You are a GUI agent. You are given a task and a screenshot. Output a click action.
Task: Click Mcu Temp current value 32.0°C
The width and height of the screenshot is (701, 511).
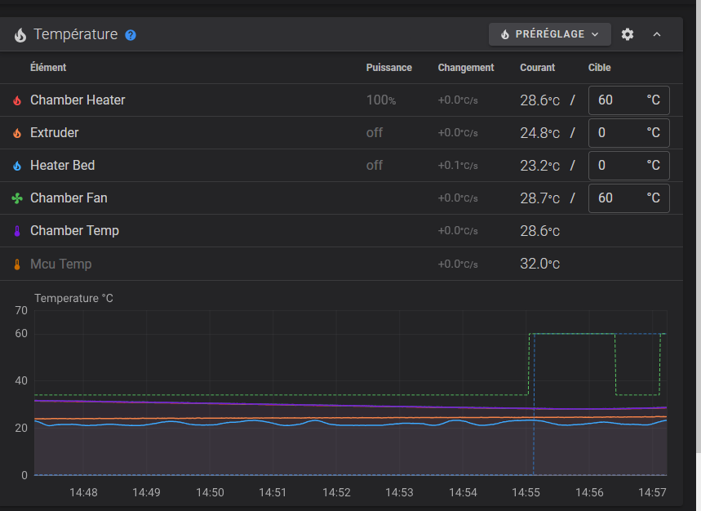(539, 264)
